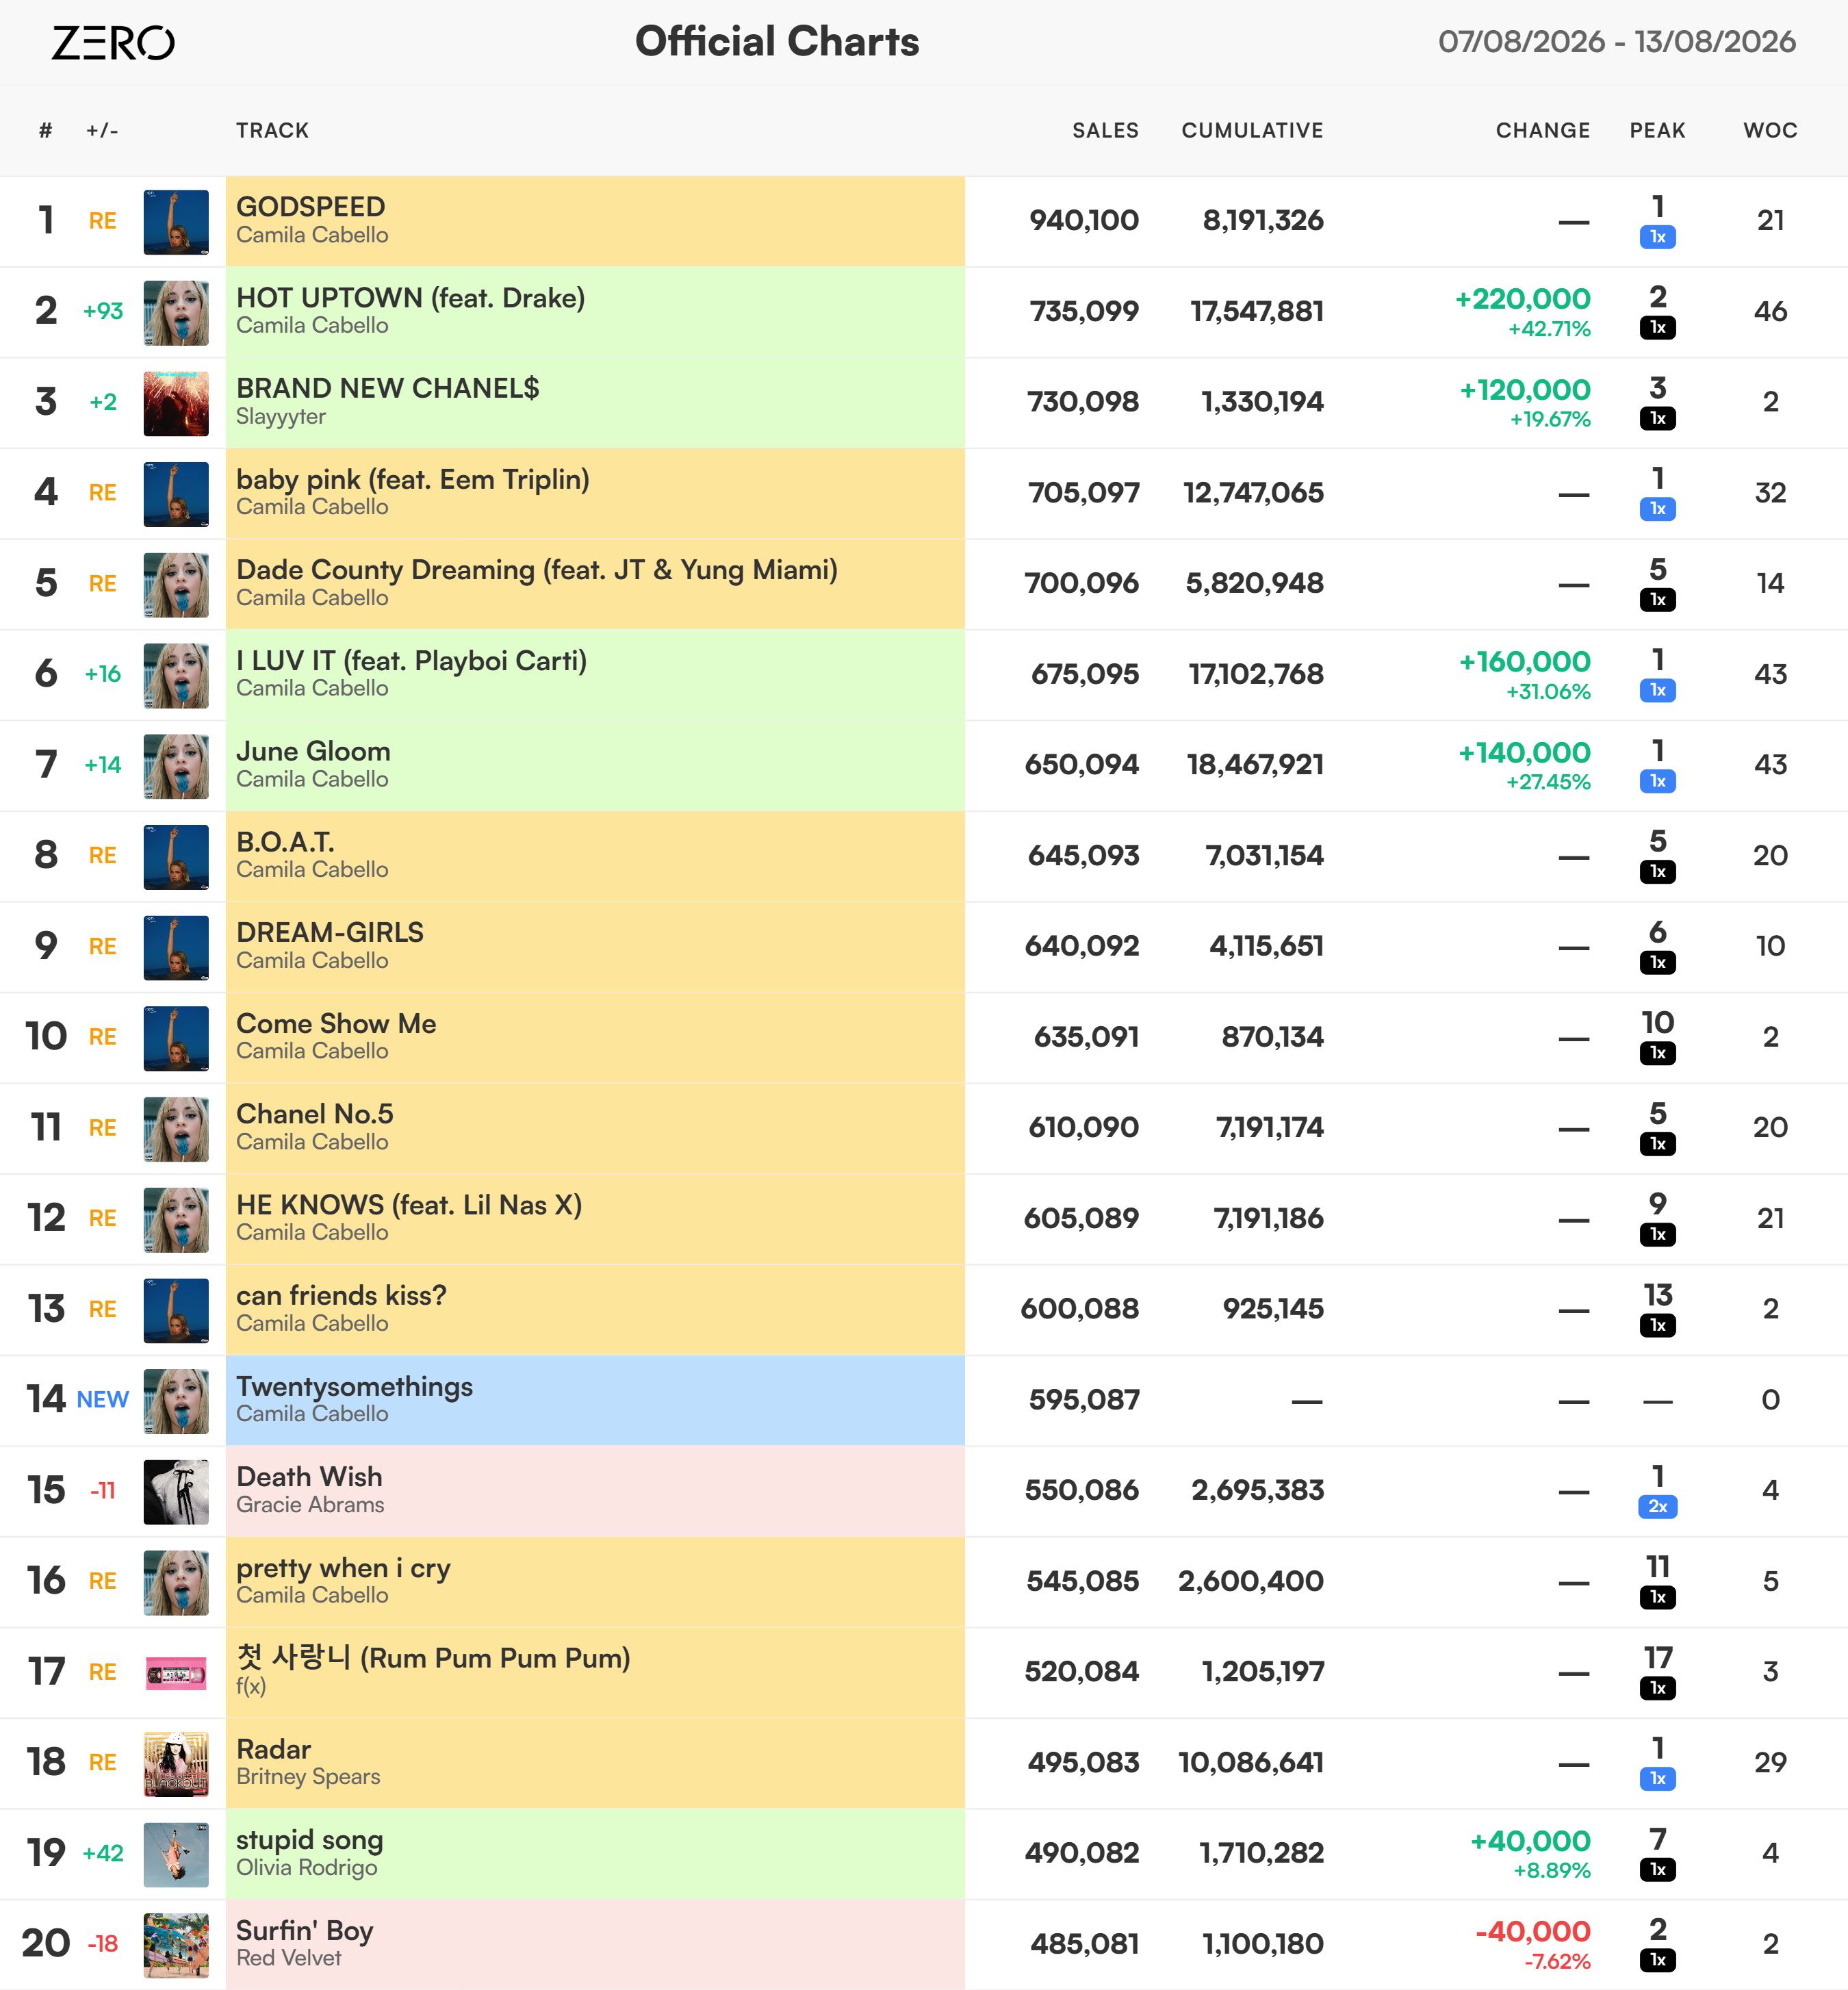Open the Rum Pum Pum Pum cassette cover

[176, 1673]
